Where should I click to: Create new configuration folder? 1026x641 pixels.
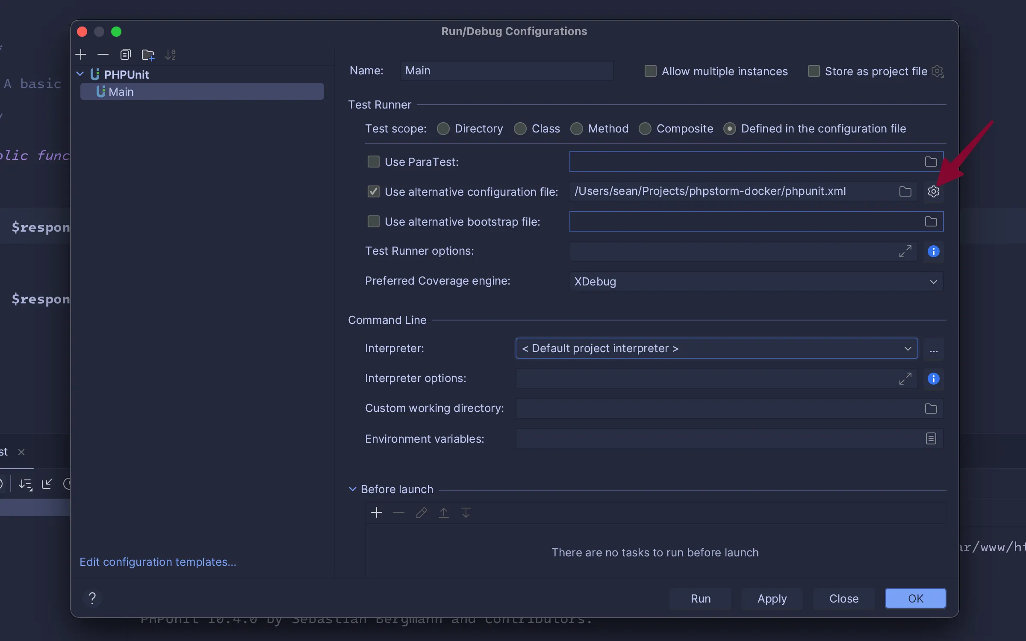coord(148,55)
